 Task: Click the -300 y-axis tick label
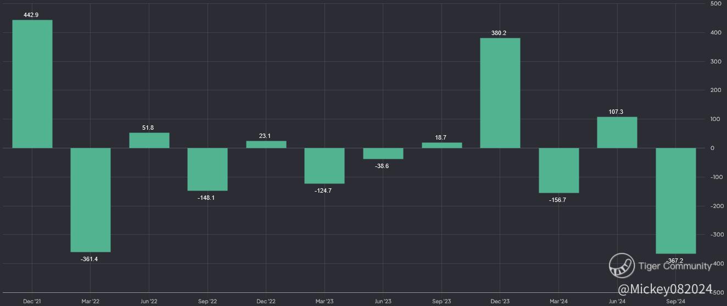click(x=717, y=235)
